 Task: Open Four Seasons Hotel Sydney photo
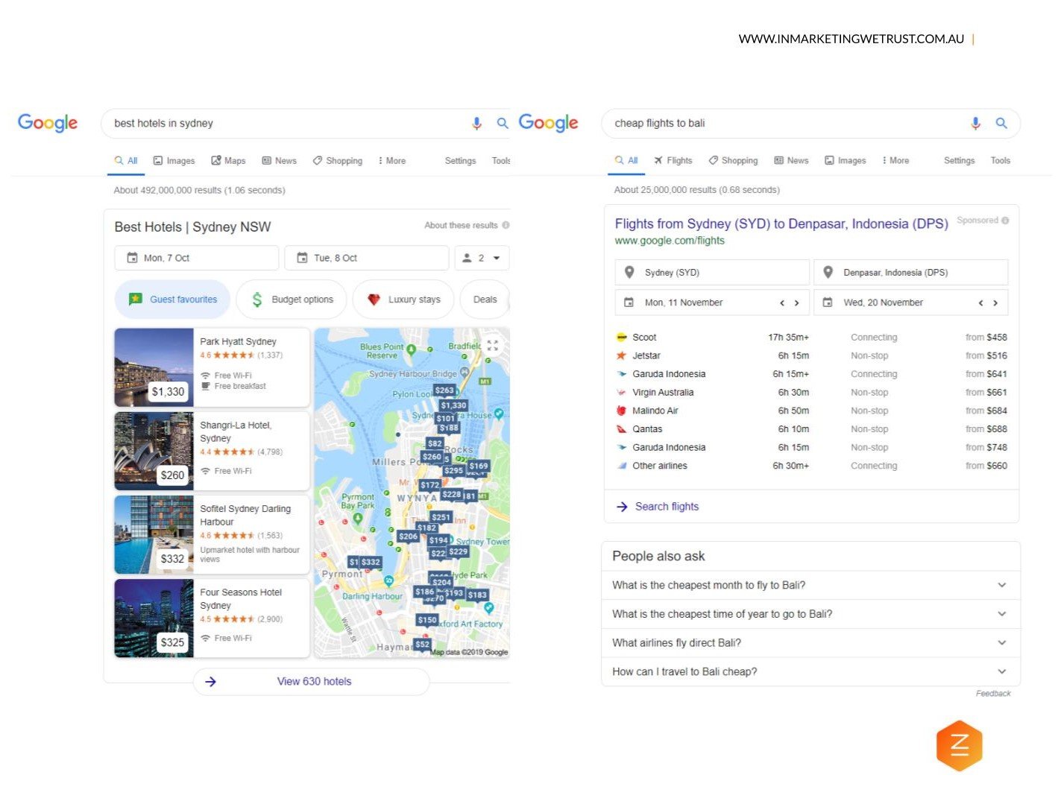click(154, 618)
